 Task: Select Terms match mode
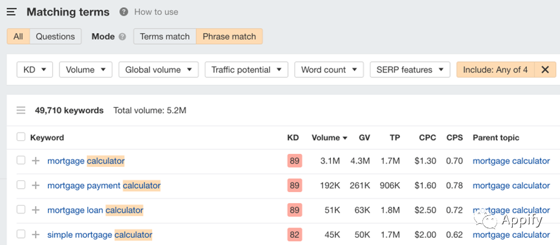tap(164, 36)
